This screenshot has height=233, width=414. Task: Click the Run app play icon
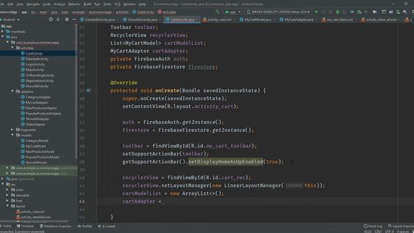[316, 12]
